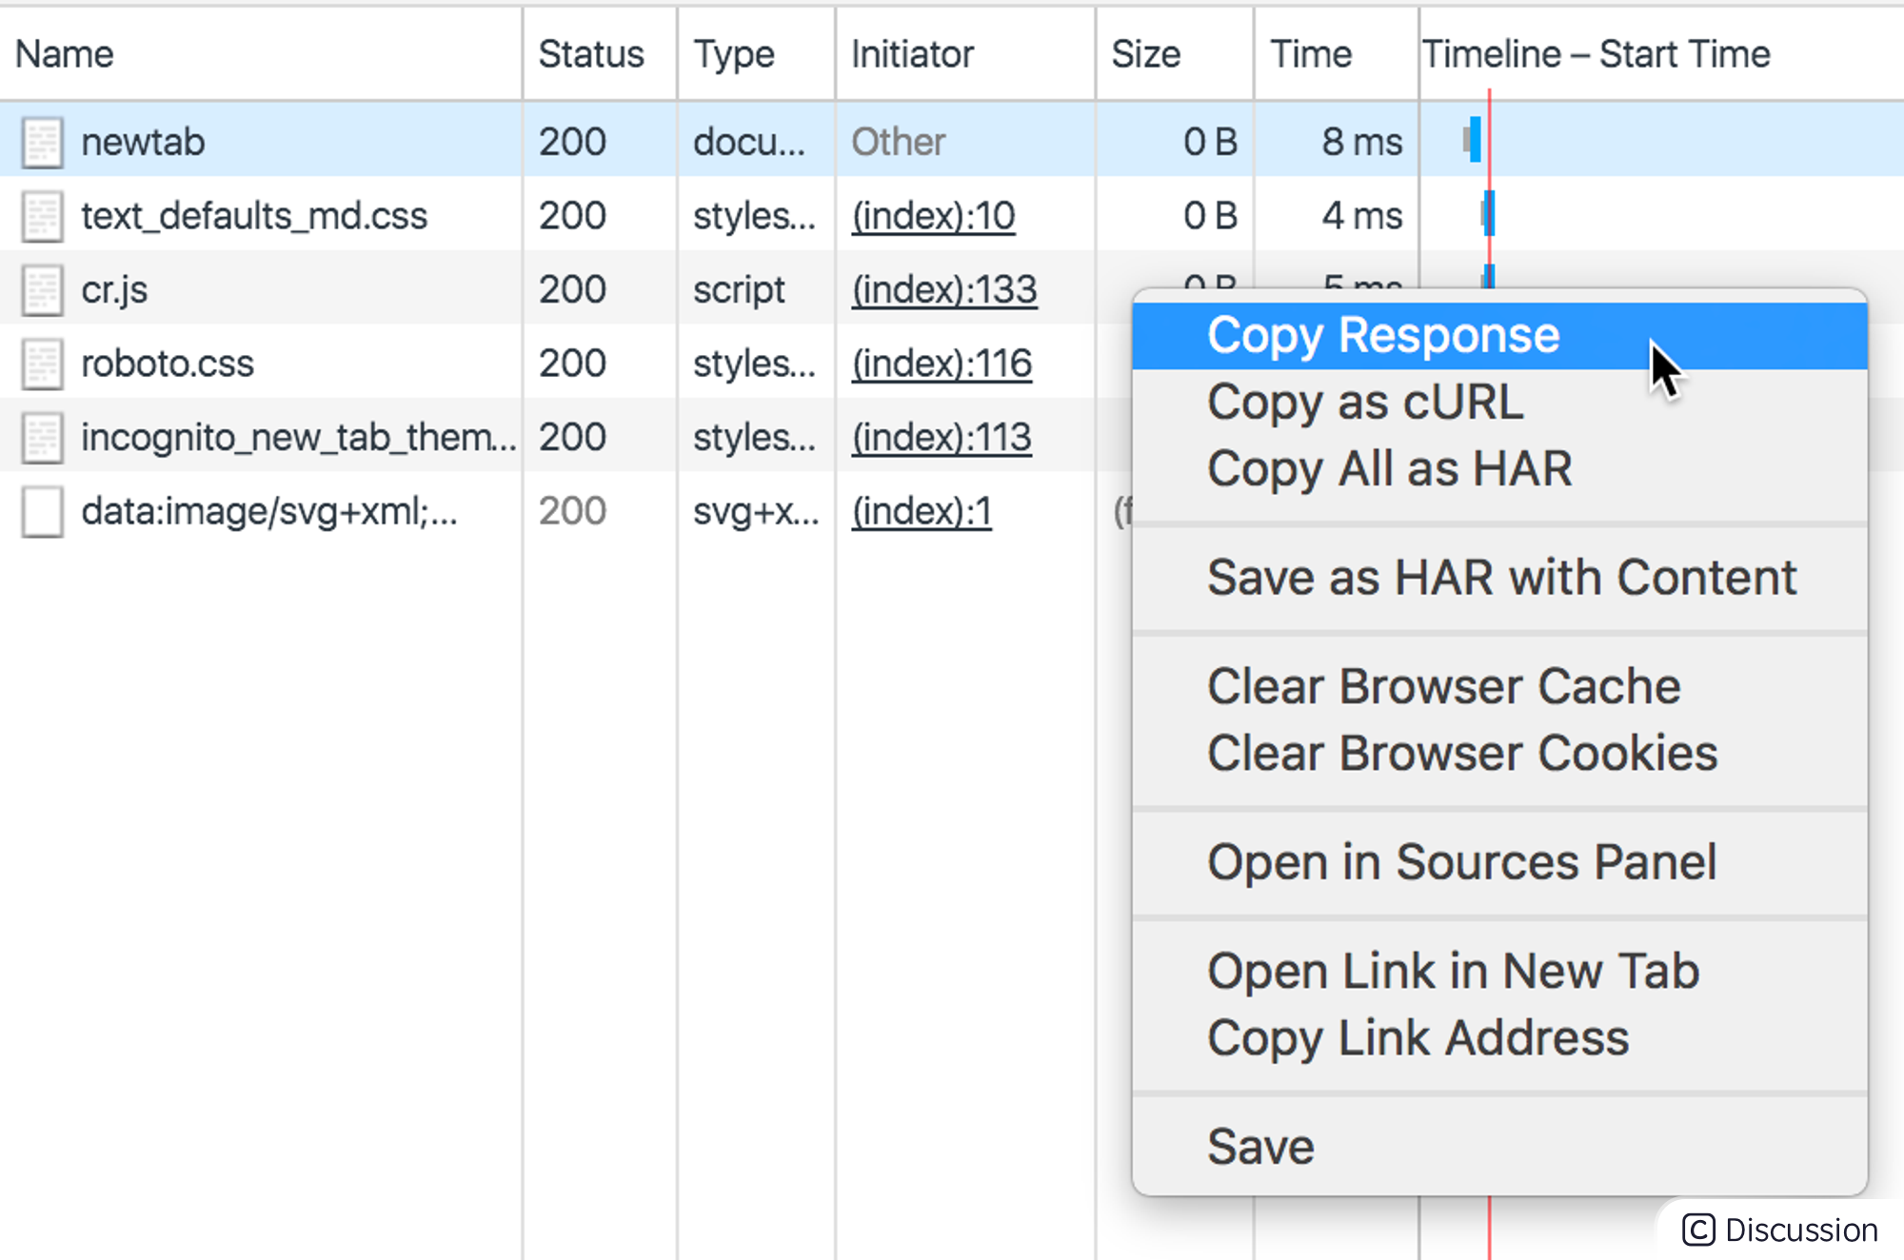Click the newtab document file icon
Screen dimensions: 1904x1260
click(x=42, y=143)
